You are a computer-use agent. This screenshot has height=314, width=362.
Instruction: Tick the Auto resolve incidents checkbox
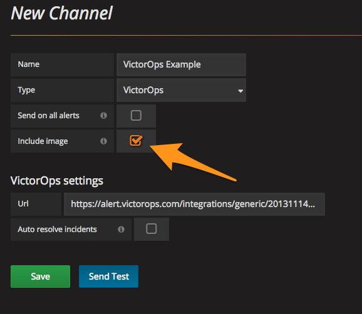pos(151,229)
